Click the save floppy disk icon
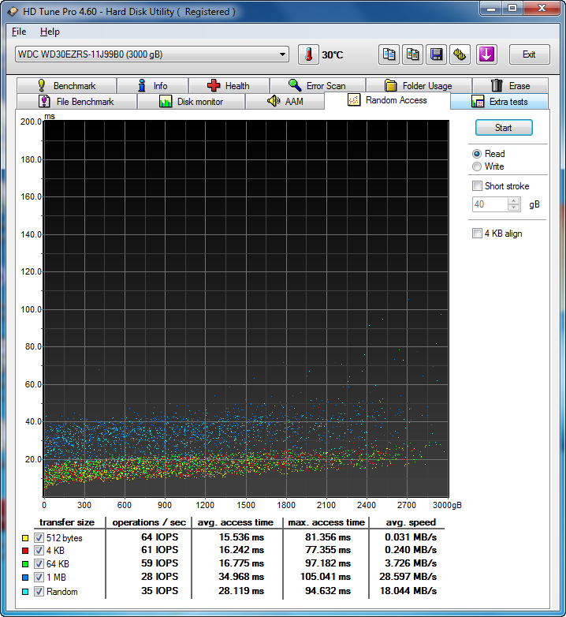 tap(436, 54)
